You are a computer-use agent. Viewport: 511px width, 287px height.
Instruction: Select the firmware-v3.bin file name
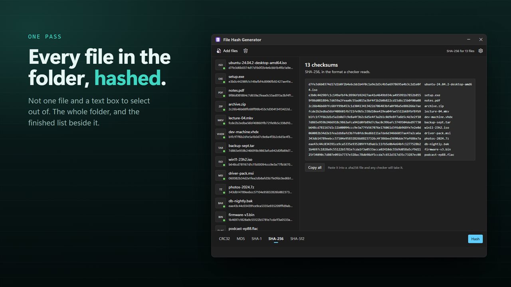241,215
